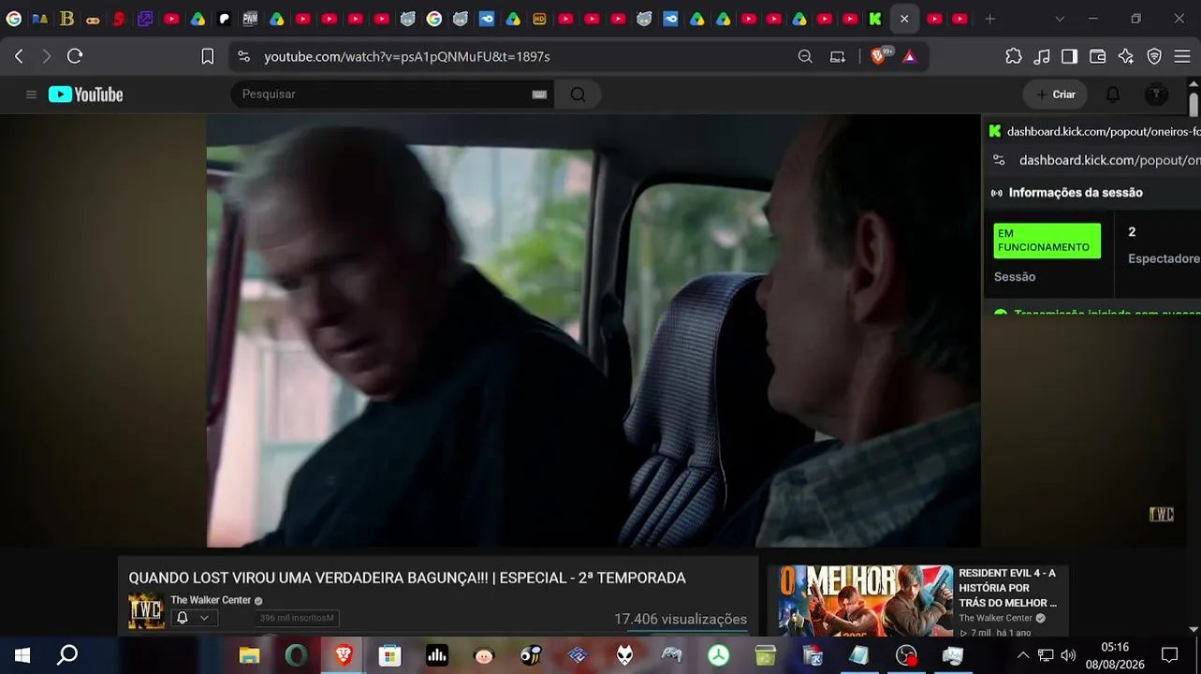The width and height of the screenshot is (1201, 674).
Task: Show hidden system tray icons
Action: [1022, 655]
